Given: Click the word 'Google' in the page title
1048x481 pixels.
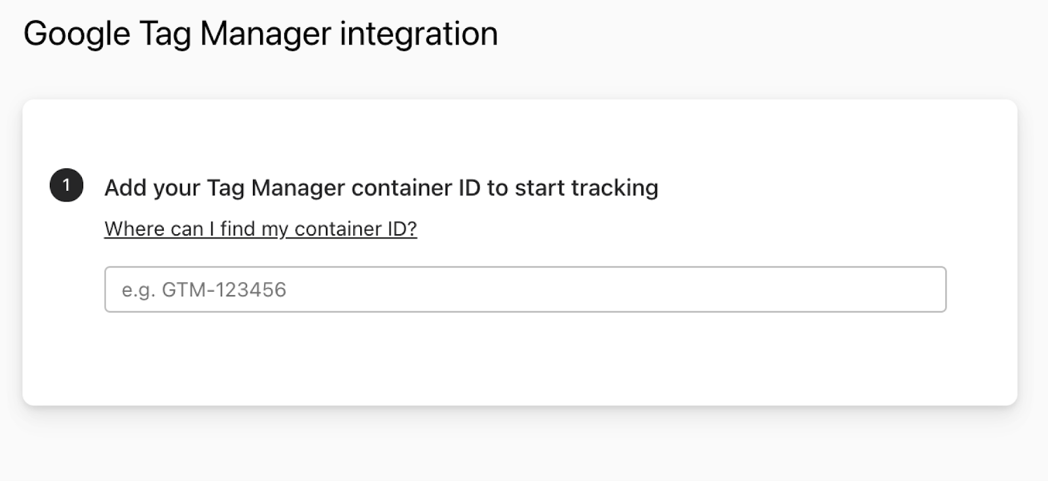Looking at the screenshot, I should [x=77, y=34].
